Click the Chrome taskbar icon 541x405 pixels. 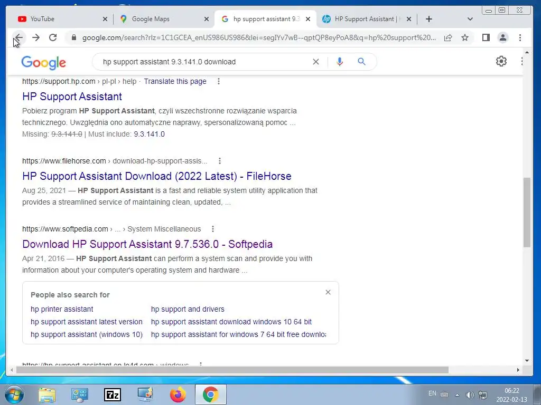(x=210, y=395)
